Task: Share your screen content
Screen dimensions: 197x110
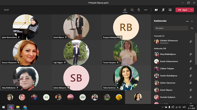Action: (170, 10)
